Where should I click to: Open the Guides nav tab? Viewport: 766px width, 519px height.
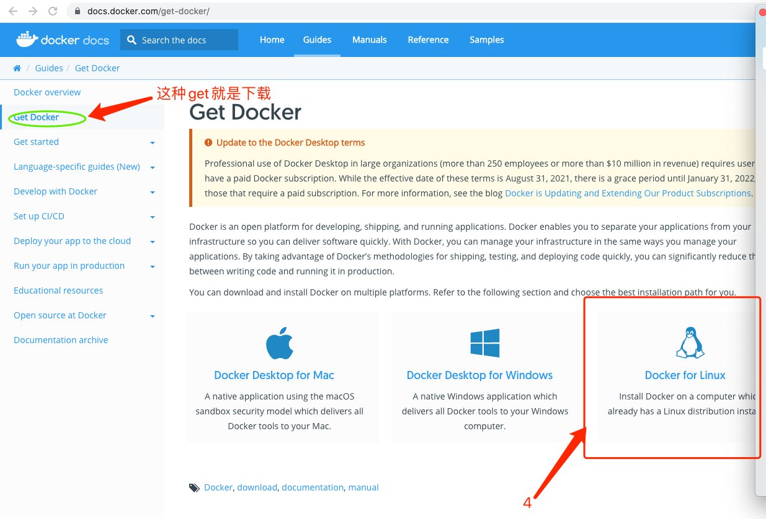click(x=317, y=40)
